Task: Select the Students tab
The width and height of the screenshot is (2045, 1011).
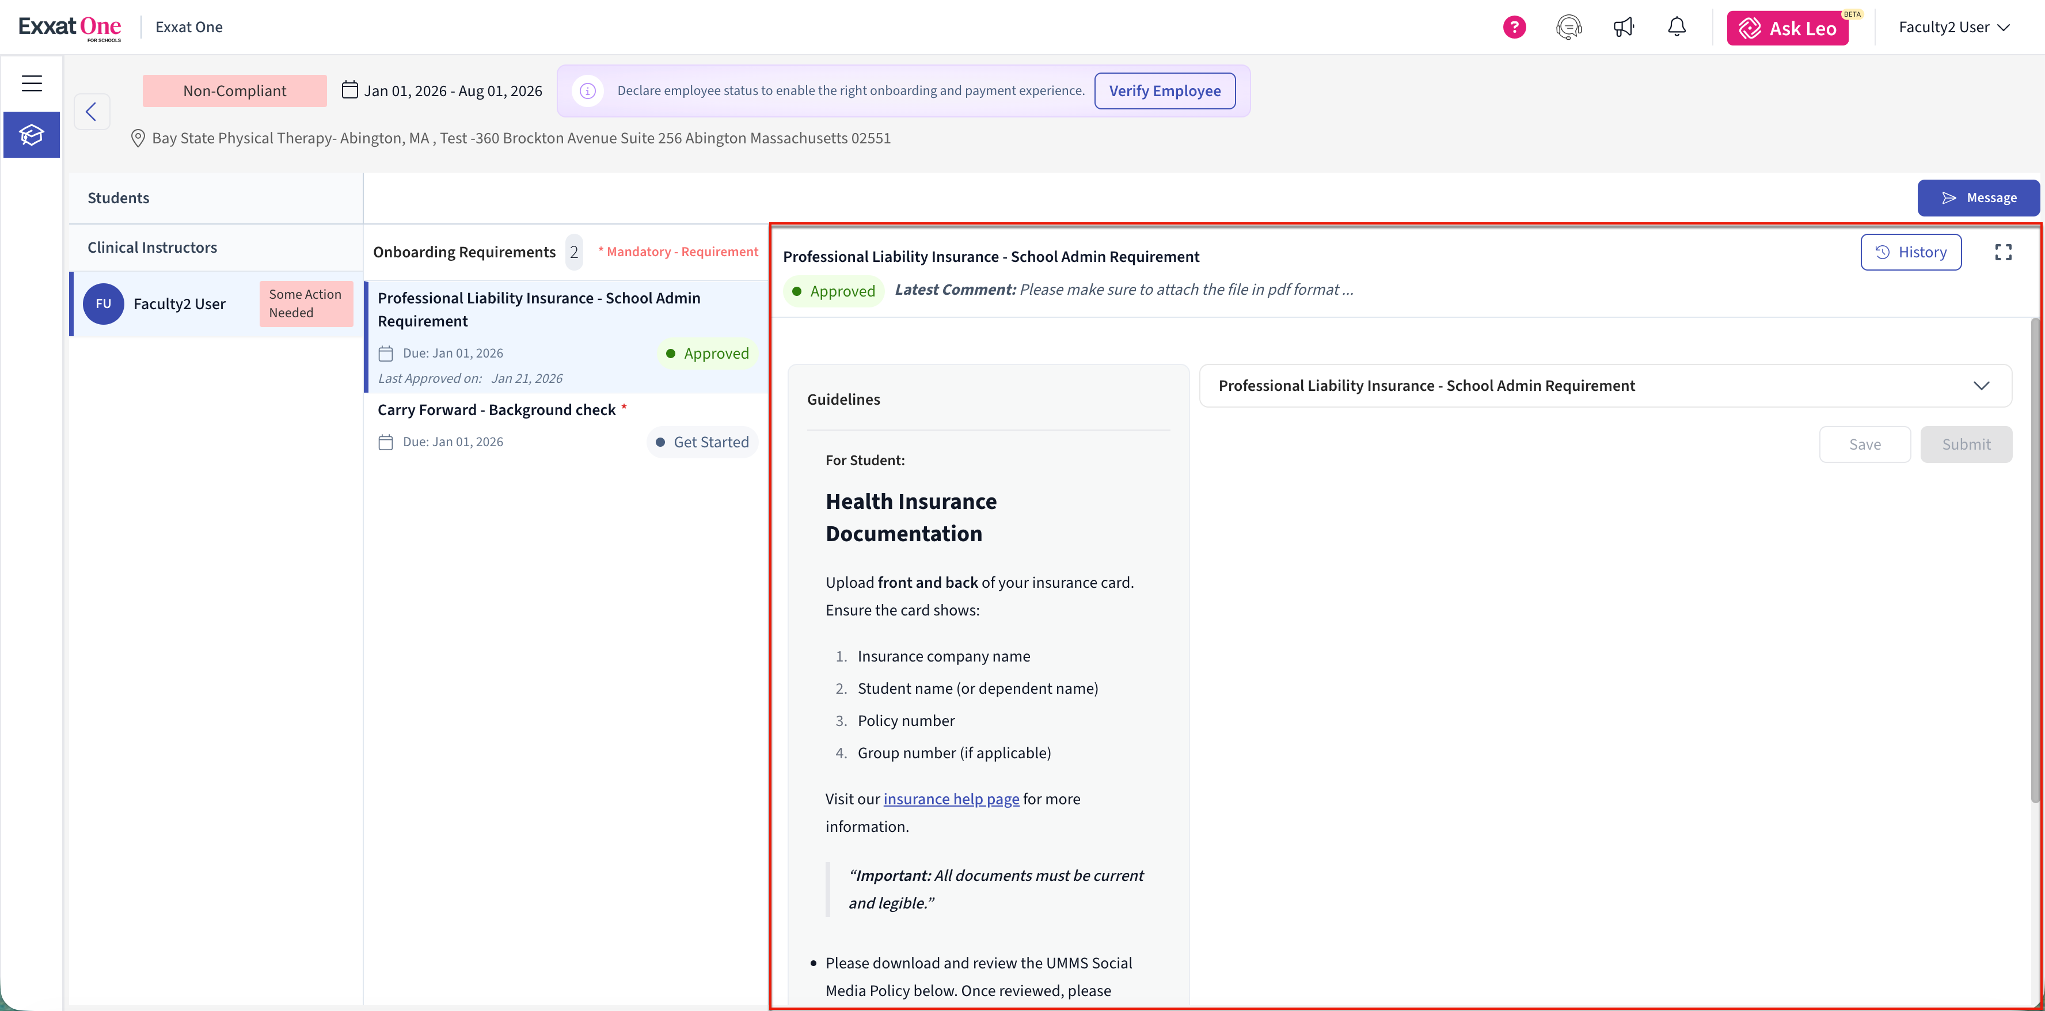Action: (118, 197)
